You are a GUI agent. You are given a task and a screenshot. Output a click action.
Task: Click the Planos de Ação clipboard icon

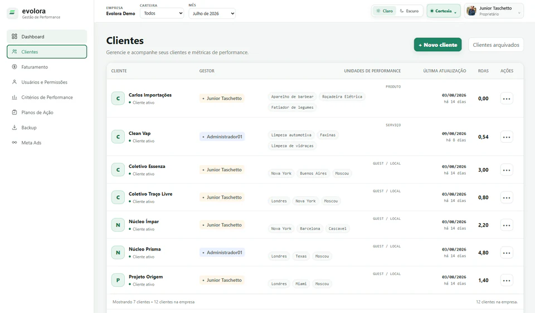tap(14, 112)
